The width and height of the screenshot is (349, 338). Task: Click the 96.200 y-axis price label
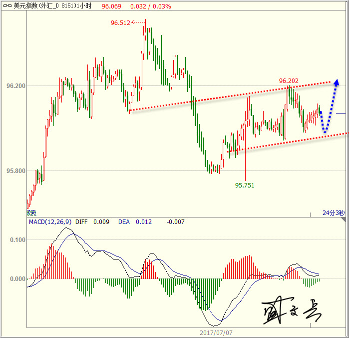(15, 86)
